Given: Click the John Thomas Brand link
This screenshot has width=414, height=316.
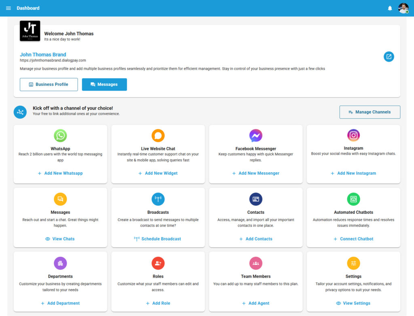Looking at the screenshot, I should (43, 55).
